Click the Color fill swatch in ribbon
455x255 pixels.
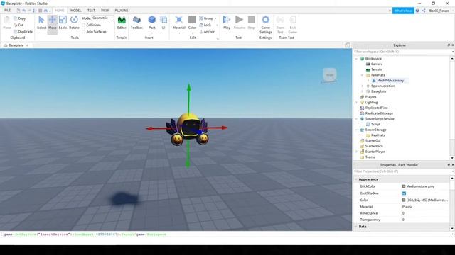(x=192, y=20)
